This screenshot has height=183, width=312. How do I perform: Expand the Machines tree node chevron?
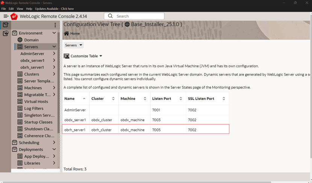pyautogui.click(x=54, y=88)
